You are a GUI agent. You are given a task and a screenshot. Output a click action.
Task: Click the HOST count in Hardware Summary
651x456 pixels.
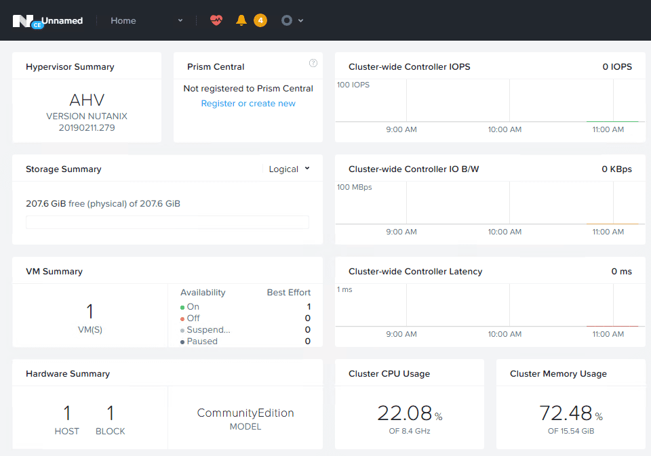66,413
